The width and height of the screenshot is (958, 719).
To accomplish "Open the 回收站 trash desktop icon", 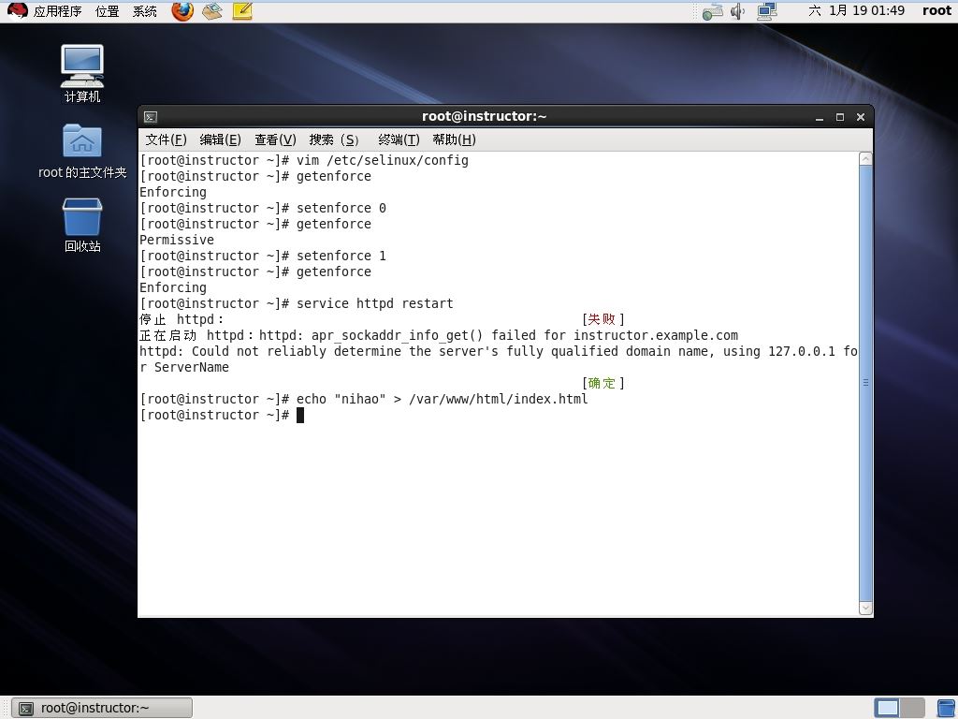I will pos(82,225).
